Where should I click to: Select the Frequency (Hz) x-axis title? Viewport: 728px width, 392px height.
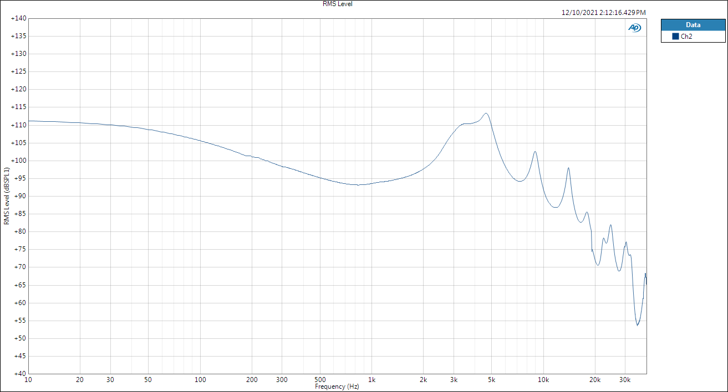337,386
